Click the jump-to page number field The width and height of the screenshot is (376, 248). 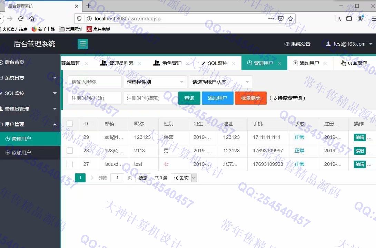coord(117,178)
